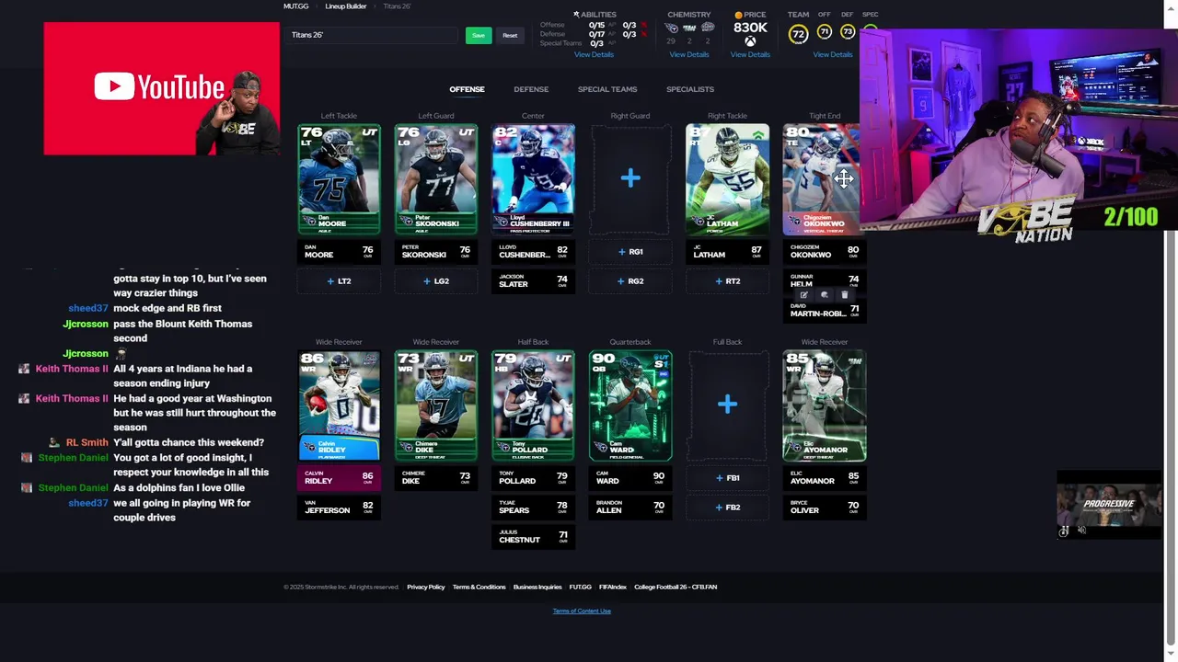Add player at RG2 slot

tap(630, 281)
